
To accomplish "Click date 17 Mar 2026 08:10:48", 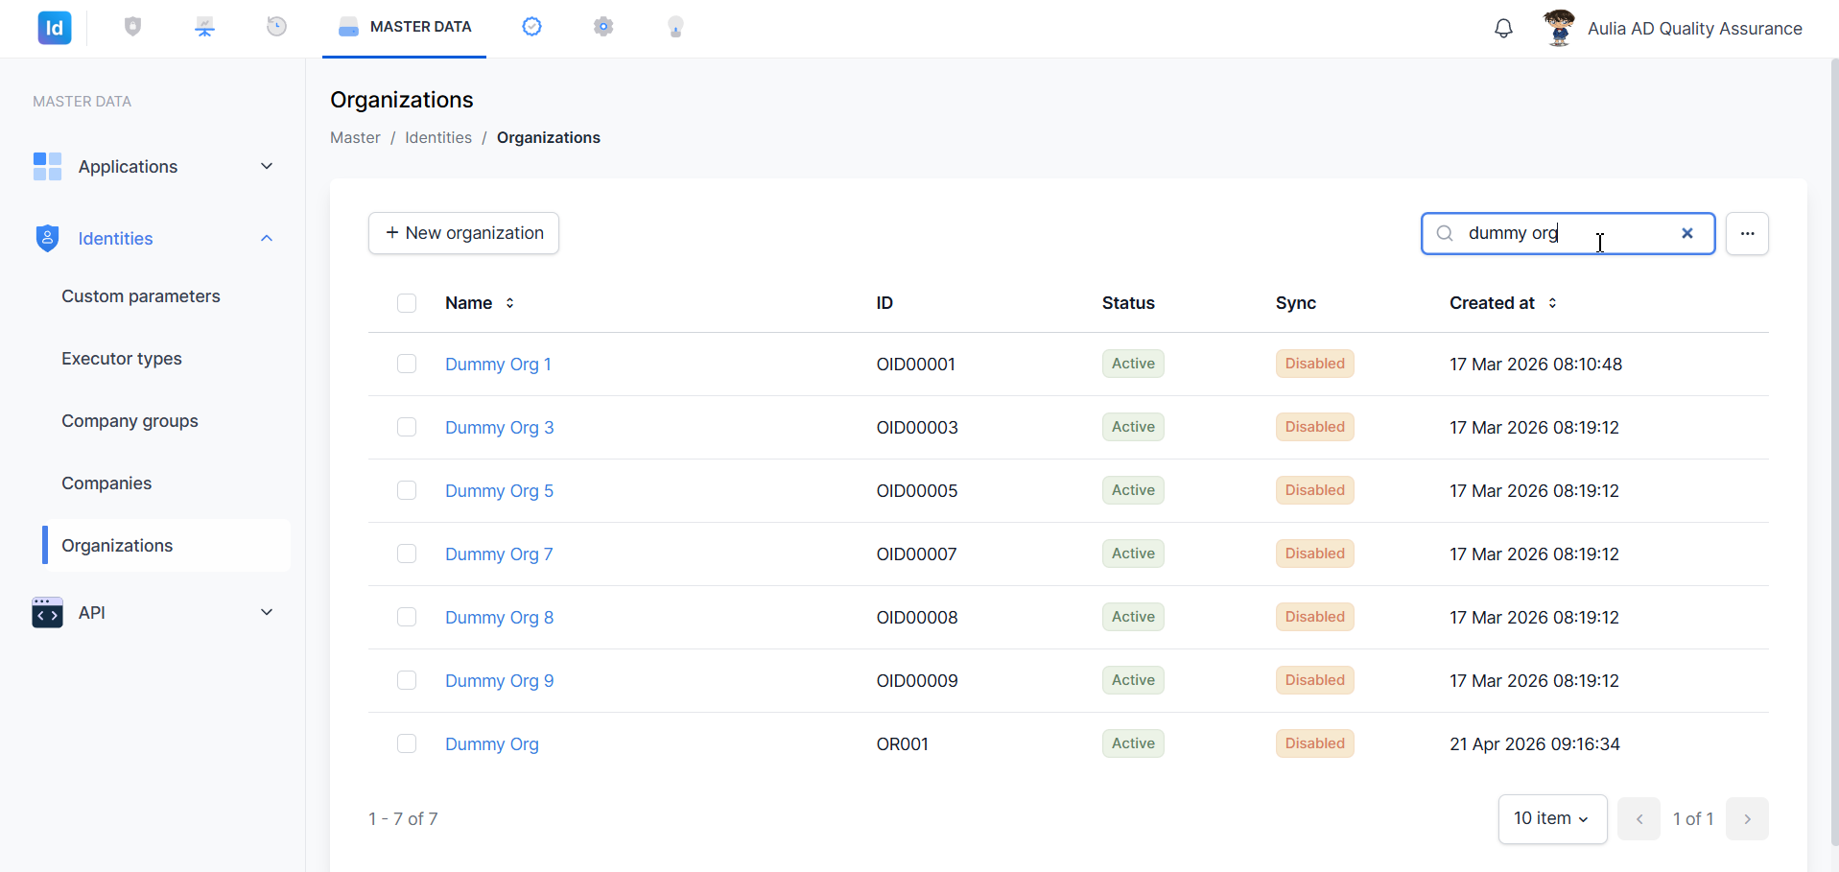I will pyautogui.click(x=1536, y=365).
